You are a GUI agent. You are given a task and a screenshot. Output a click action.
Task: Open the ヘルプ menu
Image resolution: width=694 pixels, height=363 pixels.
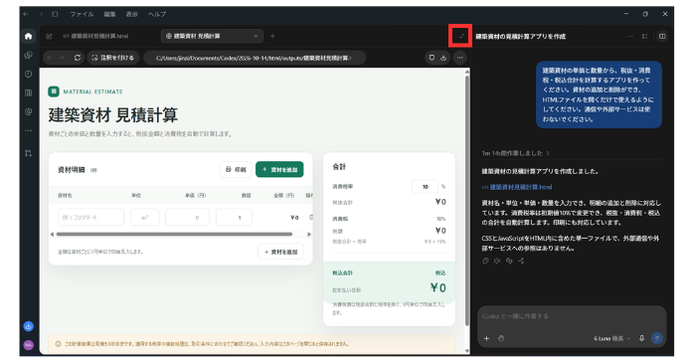tap(157, 14)
